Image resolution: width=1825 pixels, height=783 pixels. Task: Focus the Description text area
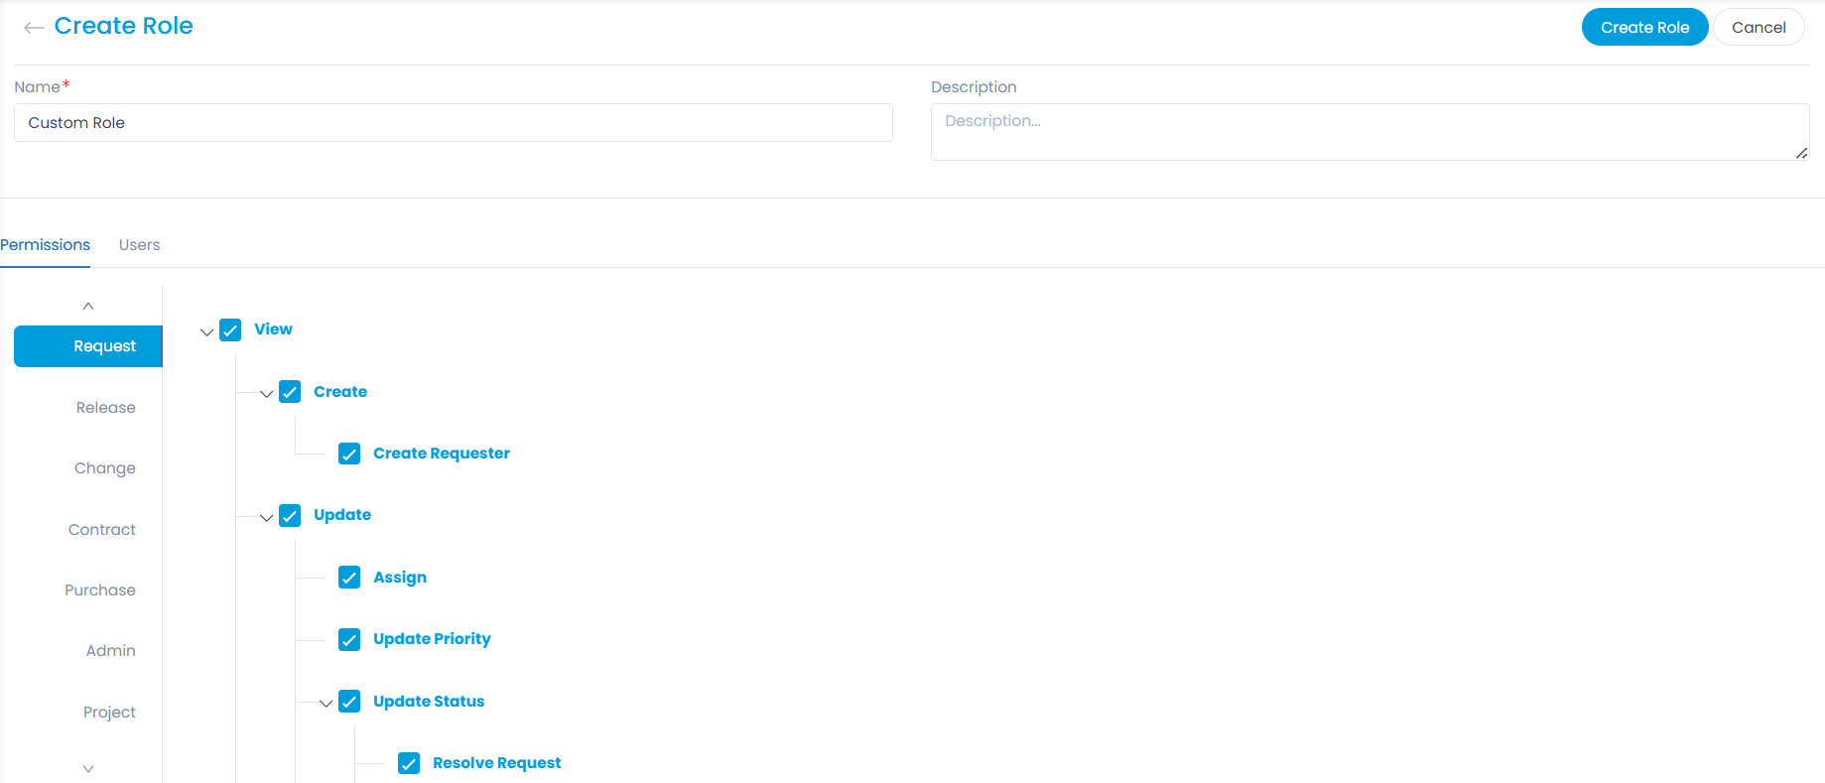(x=1369, y=132)
